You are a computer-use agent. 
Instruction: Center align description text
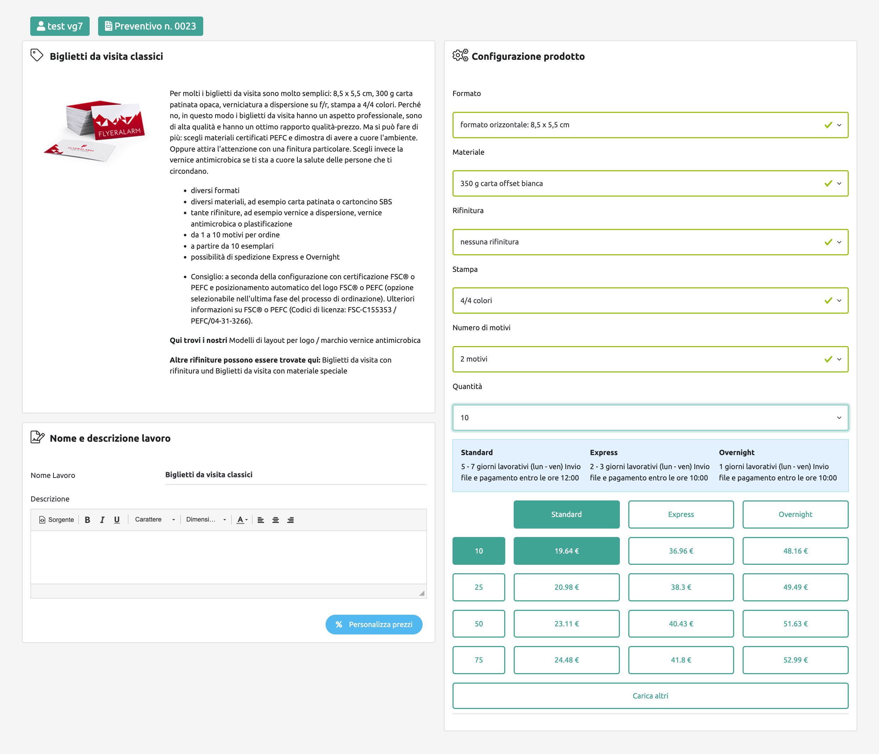275,520
